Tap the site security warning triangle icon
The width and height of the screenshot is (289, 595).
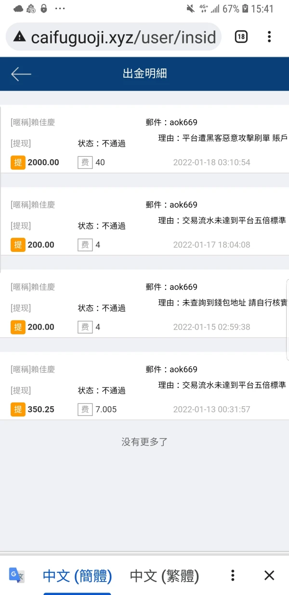19,37
